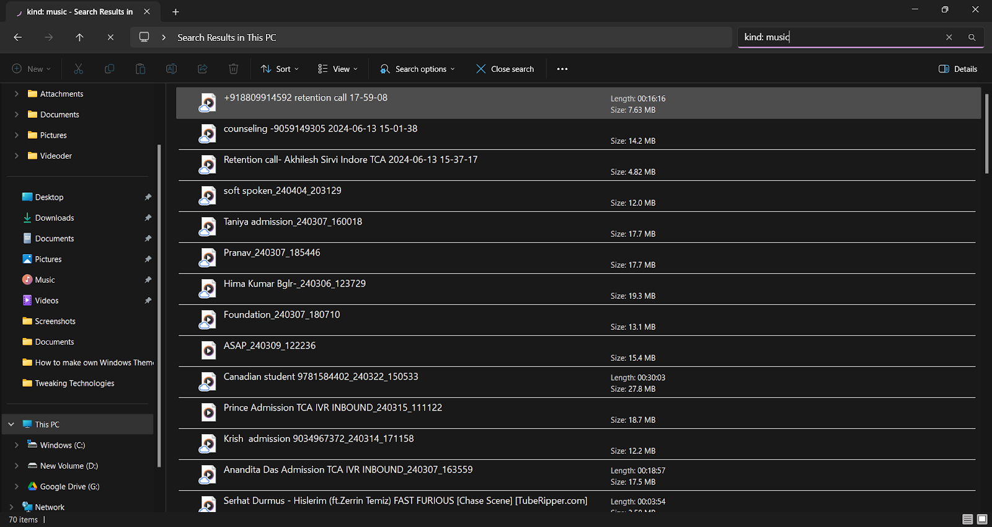Open the View dropdown

point(338,69)
